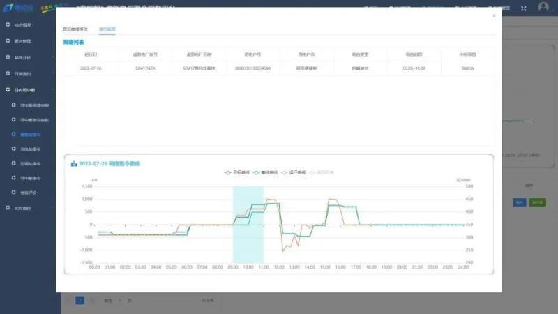The width and height of the screenshot is (558, 314).
Task: Close the dialog with the X button
Action: point(494,15)
